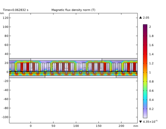Select the 0.6 tick label on color legend
This screenshot has width=166, height=129.
click(151, 91)
